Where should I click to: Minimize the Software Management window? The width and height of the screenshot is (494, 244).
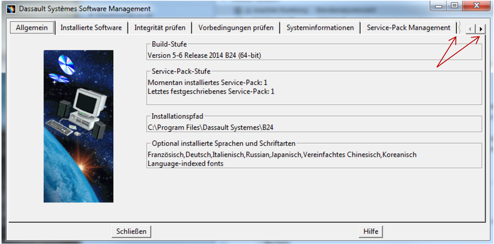point(439,5)
